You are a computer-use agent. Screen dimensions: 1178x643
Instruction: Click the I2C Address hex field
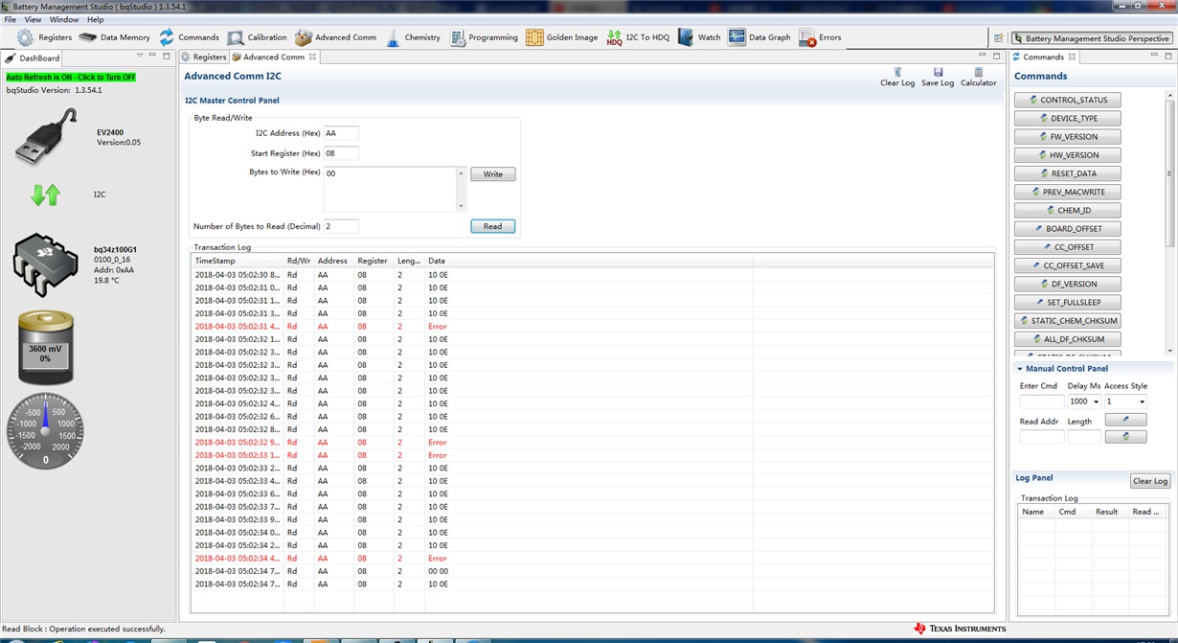[x=341, y=133]
